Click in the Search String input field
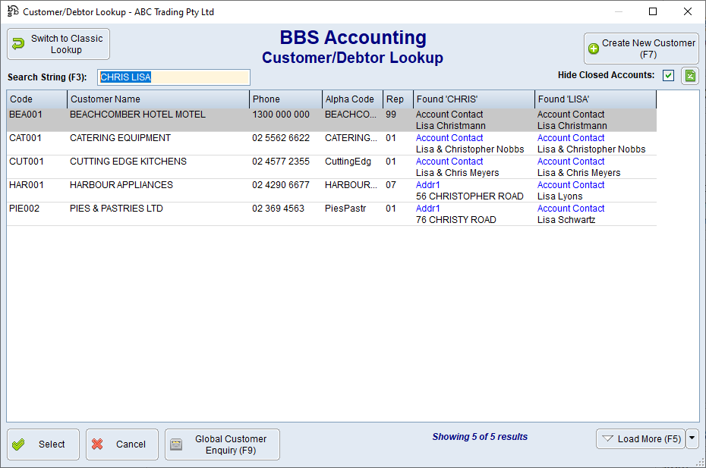 pyautogui.click(x=173, y=77)
